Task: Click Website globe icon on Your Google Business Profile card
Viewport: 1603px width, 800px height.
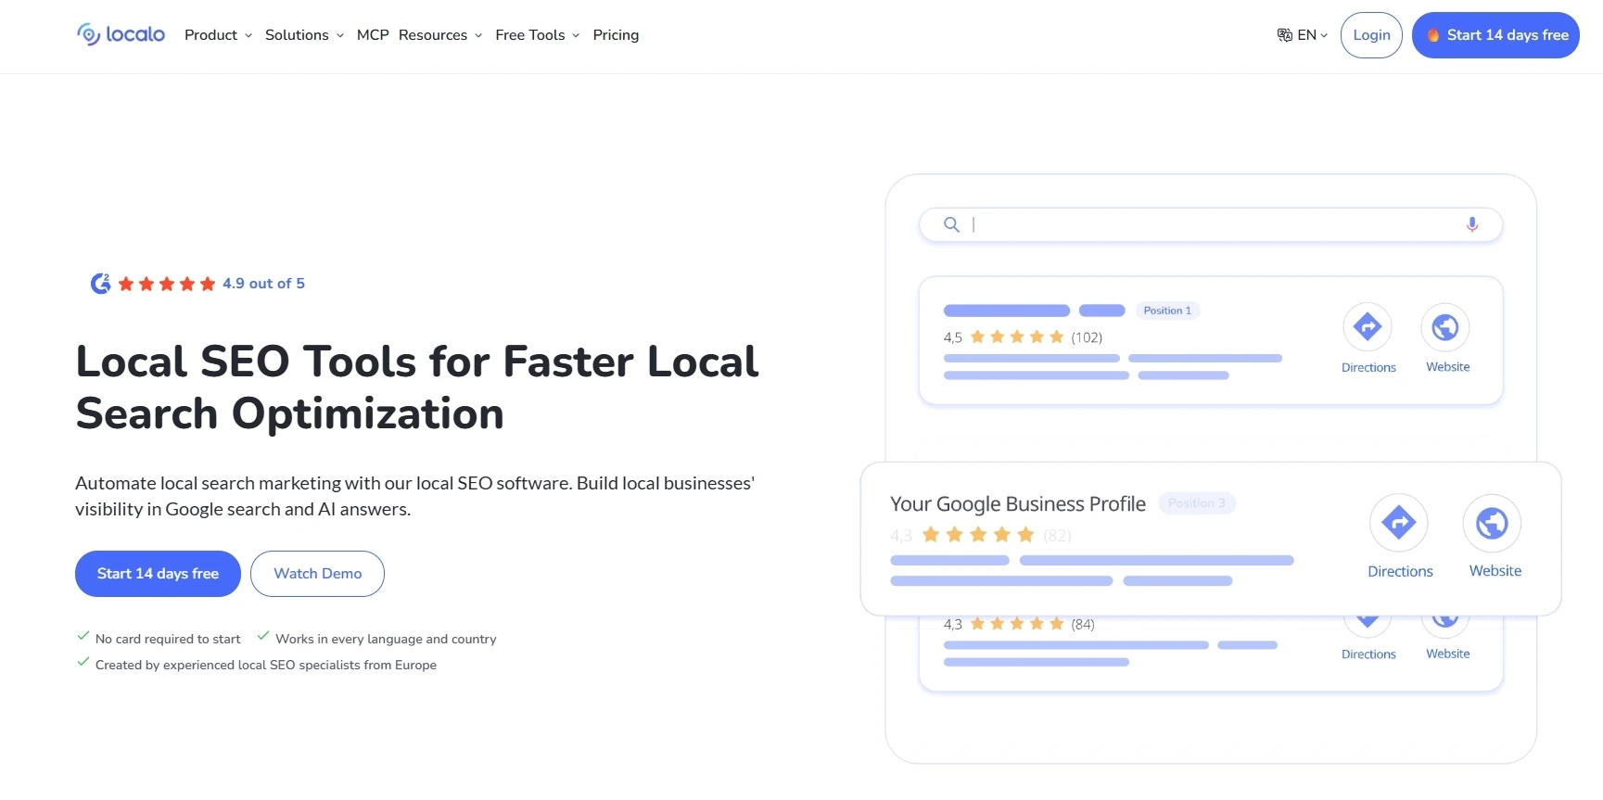Action: (1493, 523)
